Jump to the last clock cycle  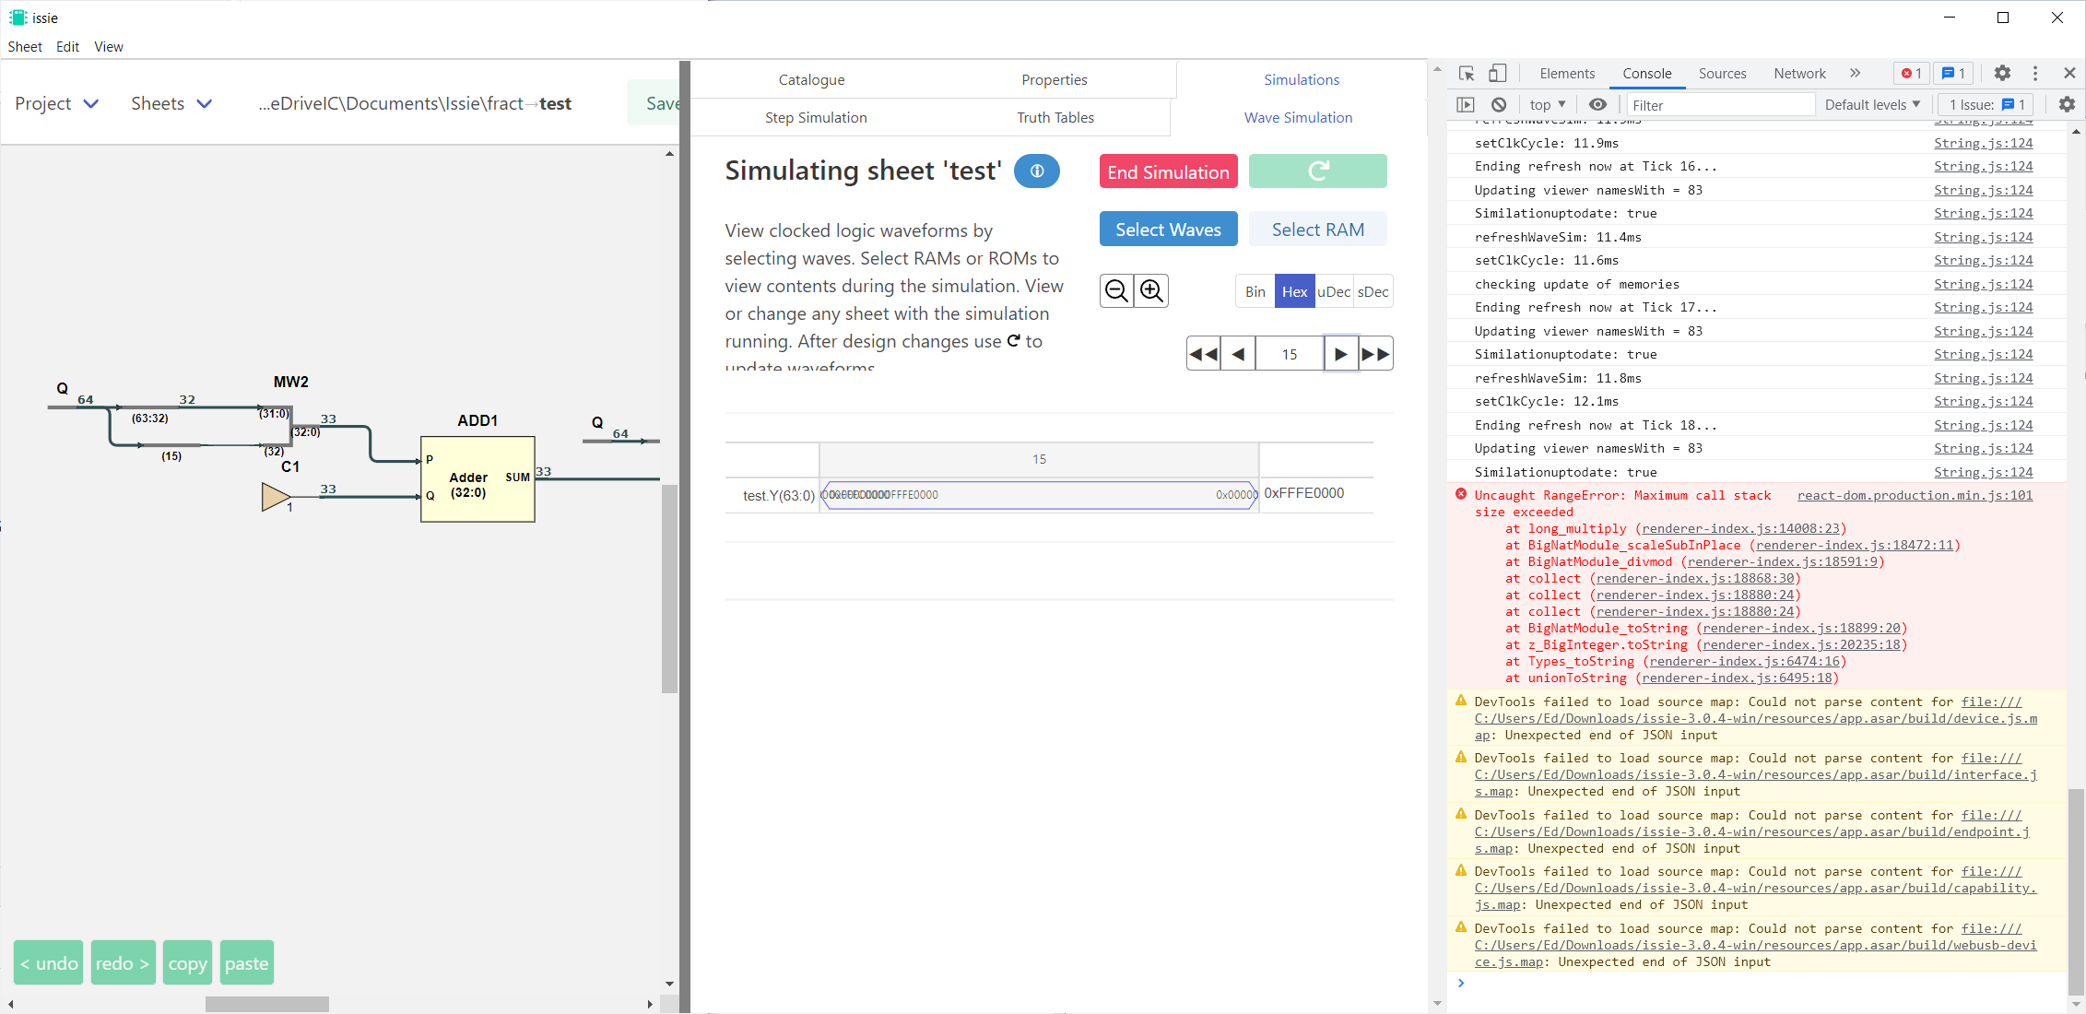click(1375, 353)
